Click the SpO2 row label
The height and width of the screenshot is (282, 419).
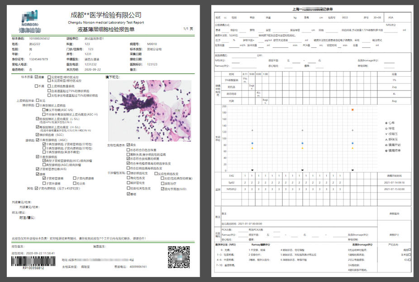pos(231,183)
